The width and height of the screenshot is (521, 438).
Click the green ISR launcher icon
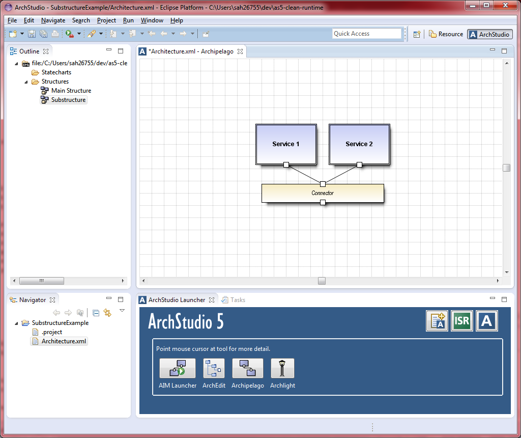tap(462, 321)
